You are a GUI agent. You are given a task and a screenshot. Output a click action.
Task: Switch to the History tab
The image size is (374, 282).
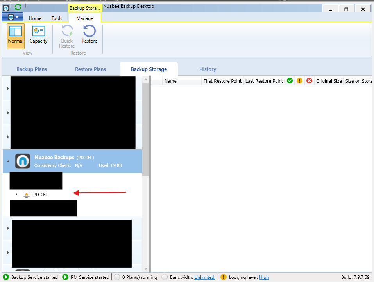point(208,69)
